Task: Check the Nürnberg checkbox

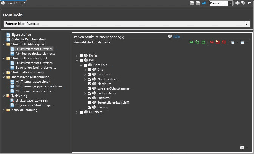Action: [x=81, y=112]
